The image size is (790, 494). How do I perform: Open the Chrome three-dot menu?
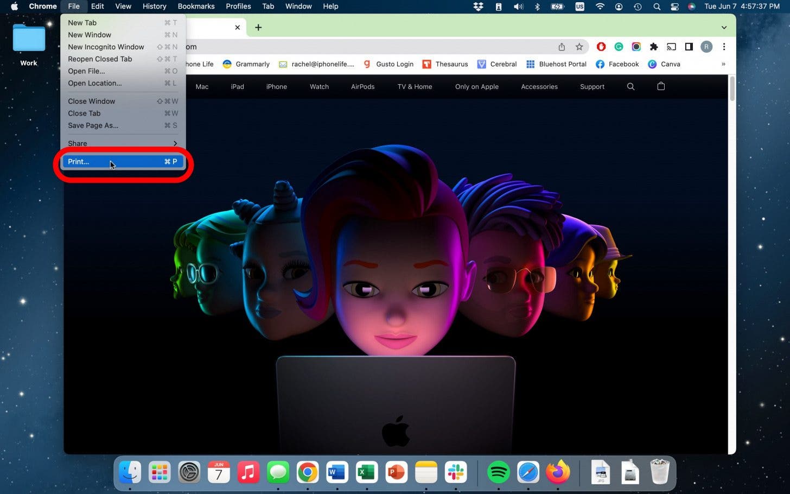click(724, 47)
